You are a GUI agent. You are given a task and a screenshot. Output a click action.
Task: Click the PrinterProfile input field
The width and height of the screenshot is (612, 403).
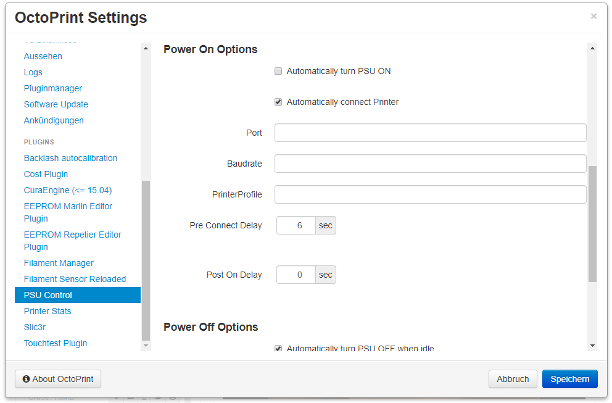pyautogui.click(x=430, y=194)
